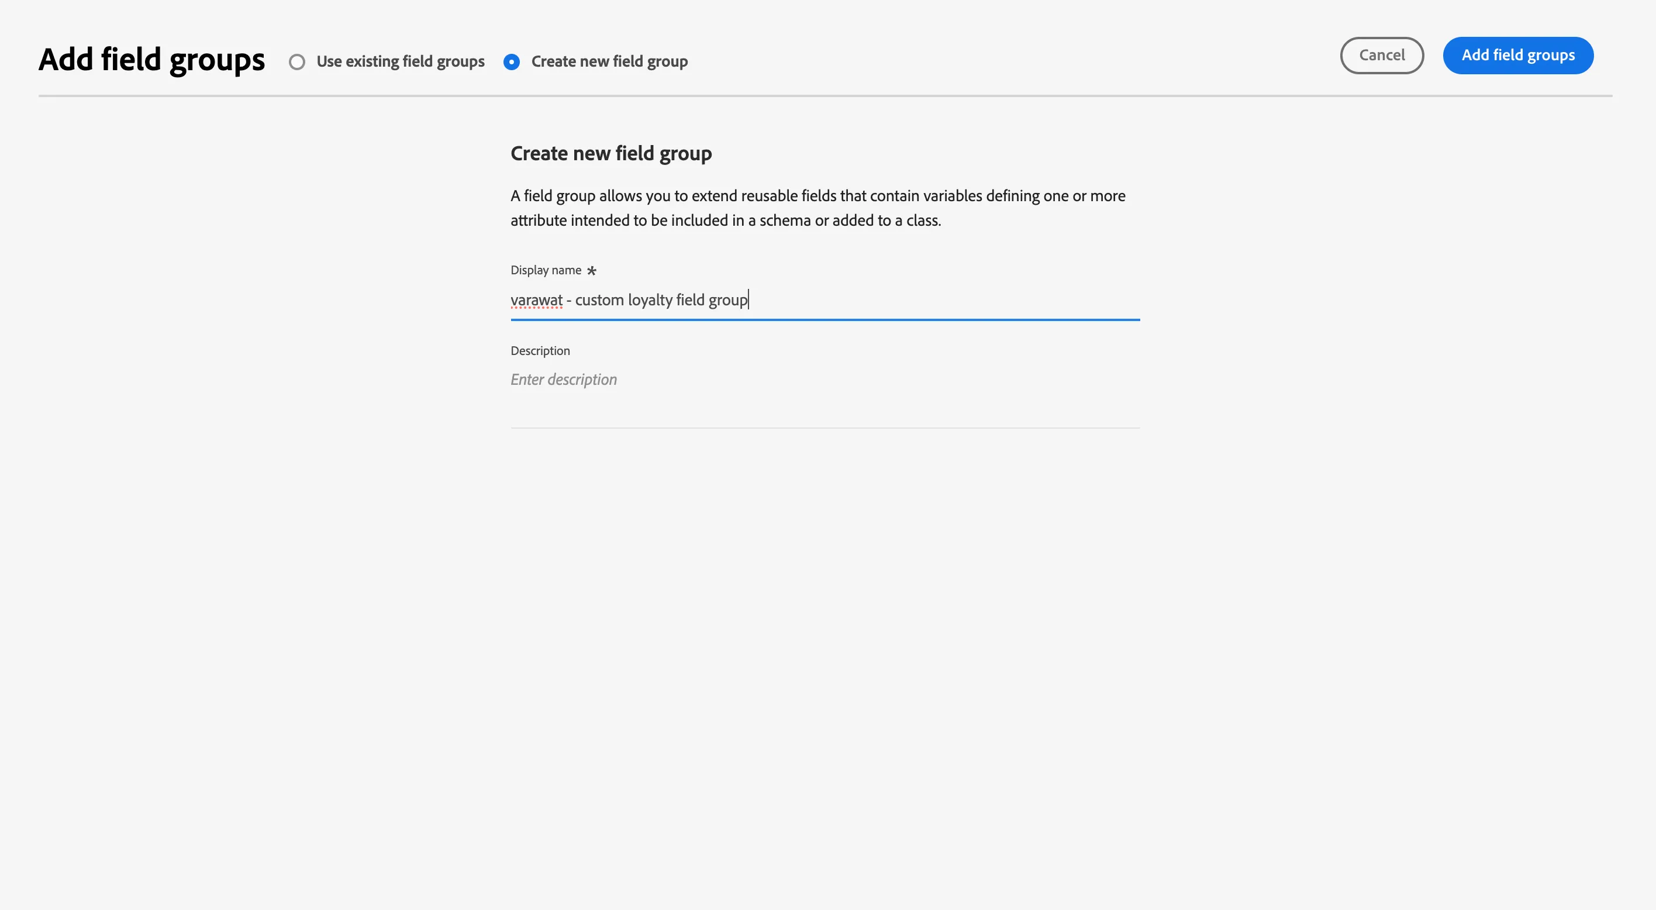The width and height of the screenshot is (1656, 910).
Task: Click into the Enter description text area
Action: point(825,396)
